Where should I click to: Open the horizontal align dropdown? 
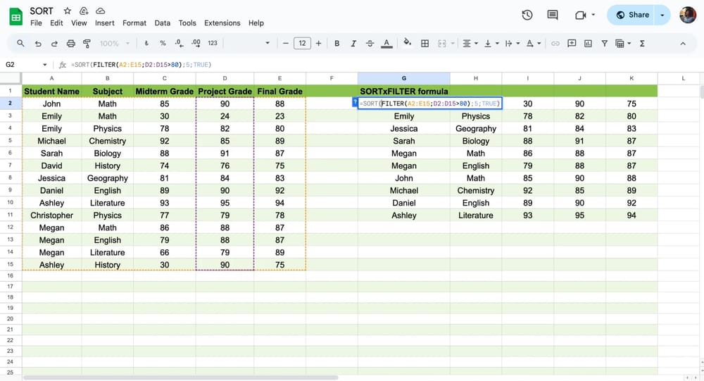(x=469, y=44)
